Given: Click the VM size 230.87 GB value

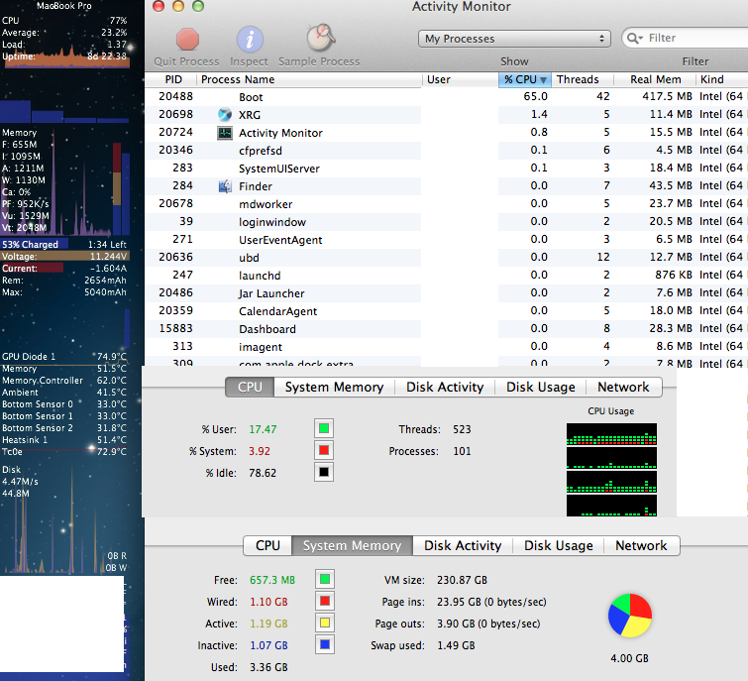Looking at the screenshot, I should [462, 580].
